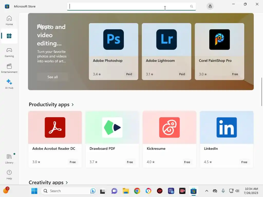Show hidden system tray icons
This screenshot has width=263, height=197.
[x=207, y=191]
